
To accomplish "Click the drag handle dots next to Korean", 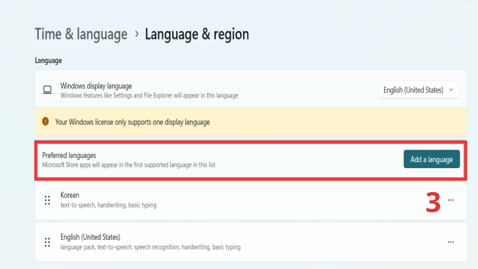I will click(47, 200).
